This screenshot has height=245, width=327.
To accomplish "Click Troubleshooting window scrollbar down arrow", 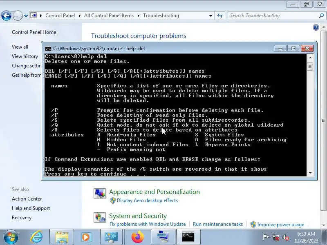I will coord(323,225).
